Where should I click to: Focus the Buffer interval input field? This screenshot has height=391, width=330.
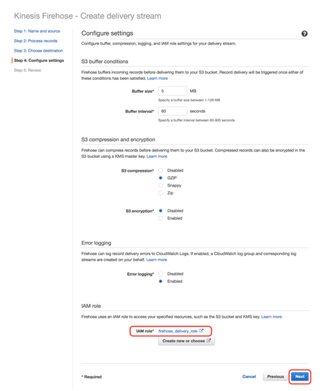(x=172, y=111)
